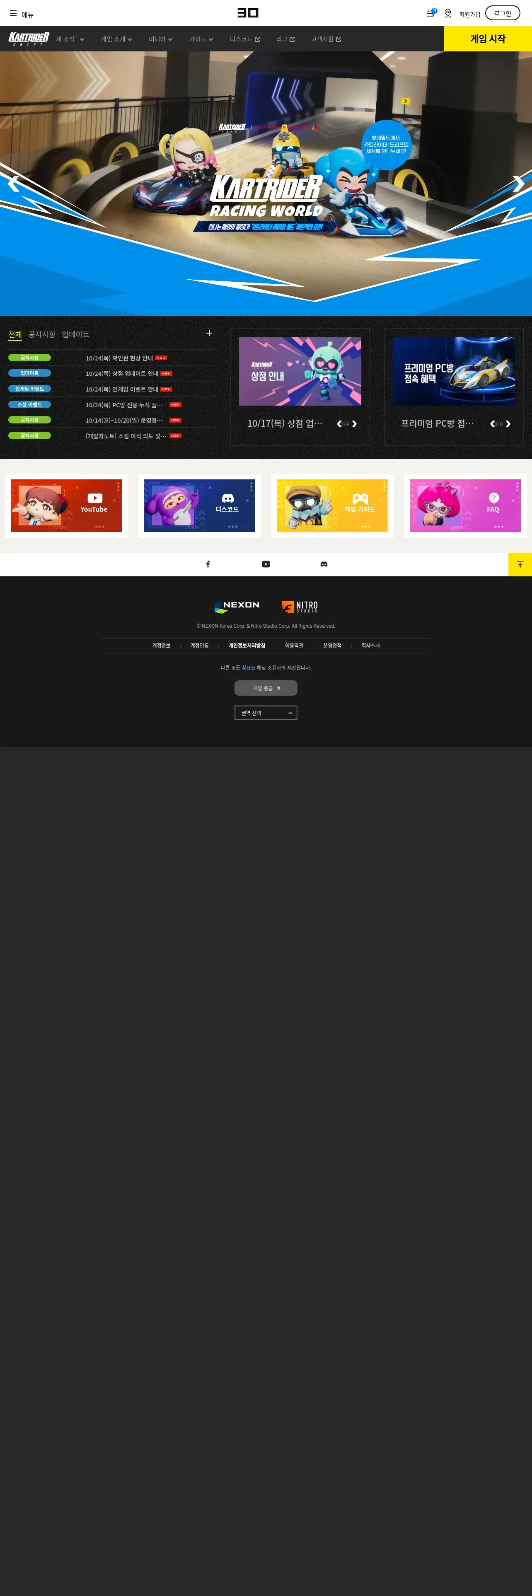Open 회사소개 footer link
The image size is (532, 1596).
(370, 646)
